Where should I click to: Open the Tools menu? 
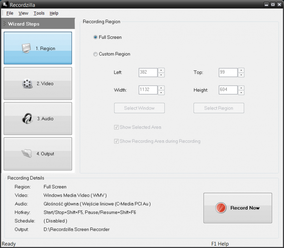39,13
